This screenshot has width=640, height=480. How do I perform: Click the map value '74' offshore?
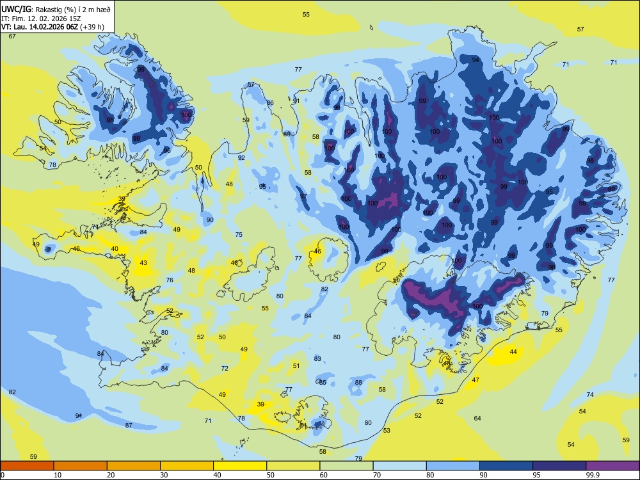tap(590, 395)
